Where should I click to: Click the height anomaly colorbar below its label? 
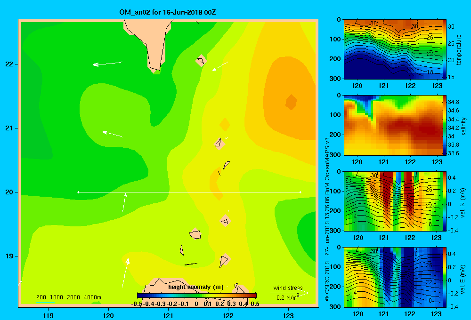coord(197,296)
